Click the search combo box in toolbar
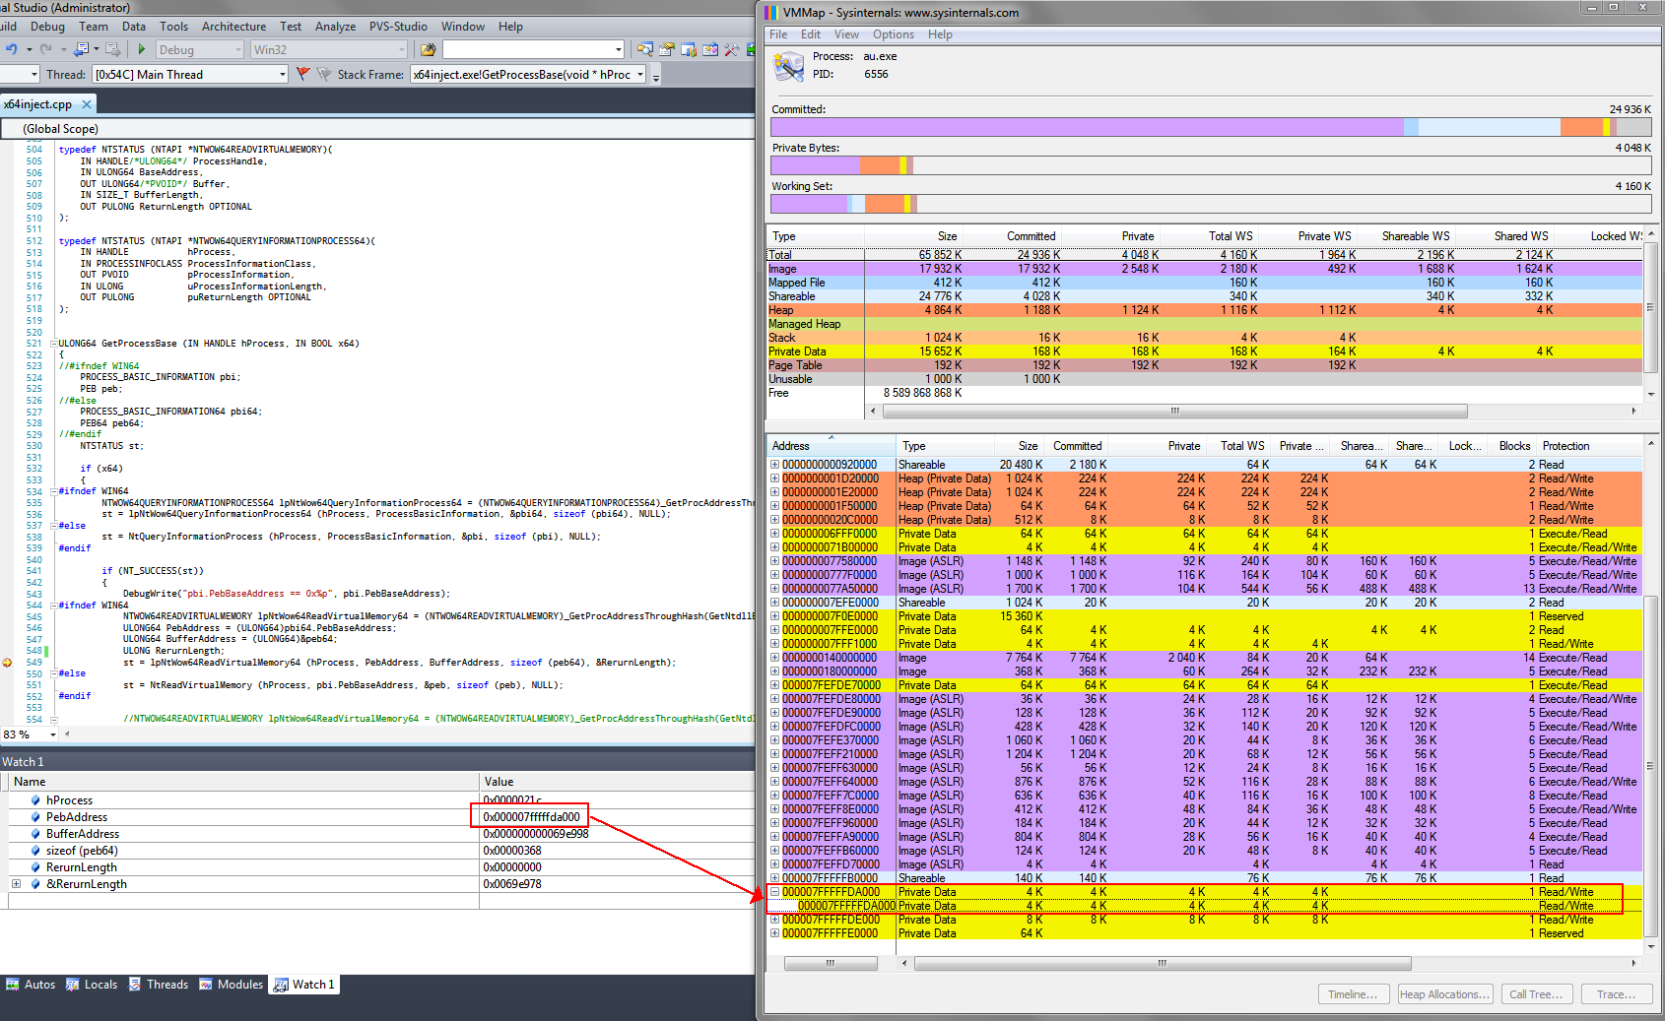 coord(533,49)
